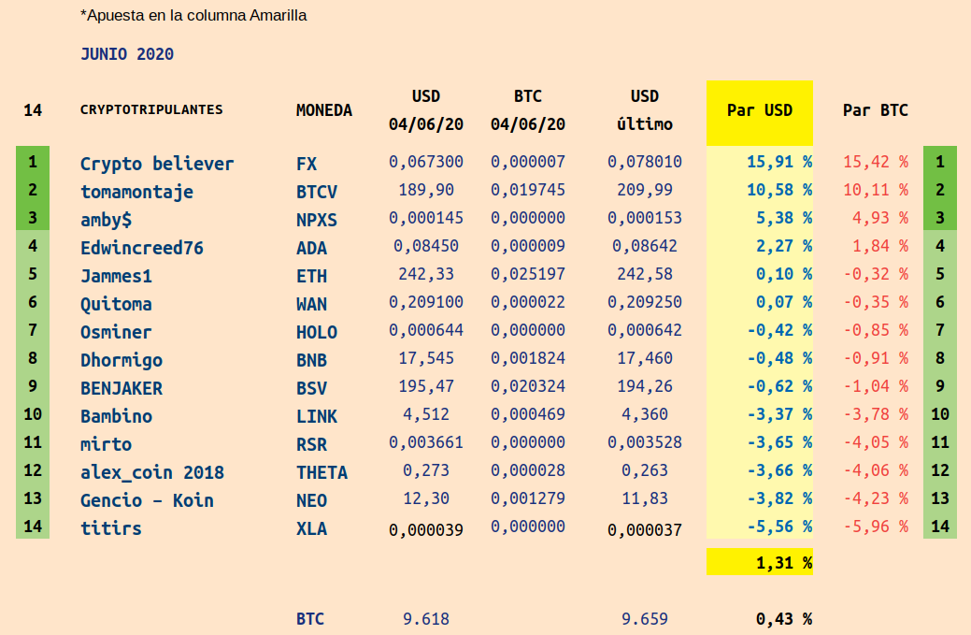Screen dimensions: 971x635
Task: Select the "FX" coin symbol
Action: (x=307, y=164)
